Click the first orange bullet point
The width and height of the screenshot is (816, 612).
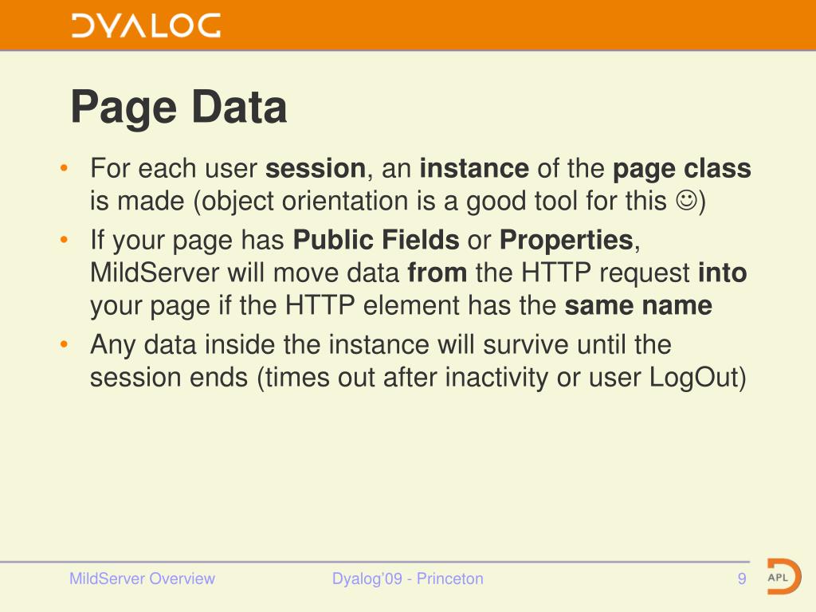pos(64,168)
